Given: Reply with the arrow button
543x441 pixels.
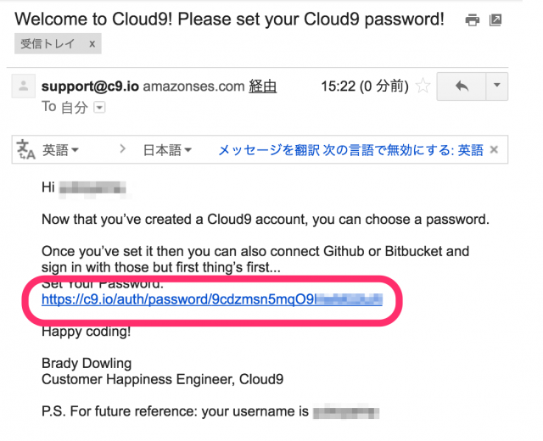Looking at the screenshot, I should click(x=462, y=87).
